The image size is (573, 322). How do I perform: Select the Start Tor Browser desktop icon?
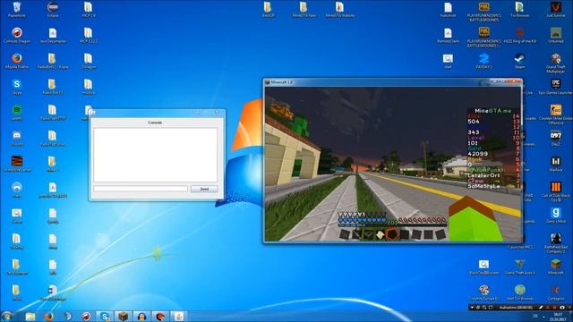point(519,292)
